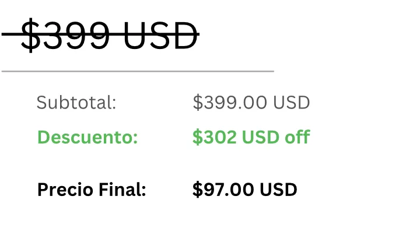Select the bold Precio Final: label
Viewport: 399px width, 231px height.
(x=92, y=190)
